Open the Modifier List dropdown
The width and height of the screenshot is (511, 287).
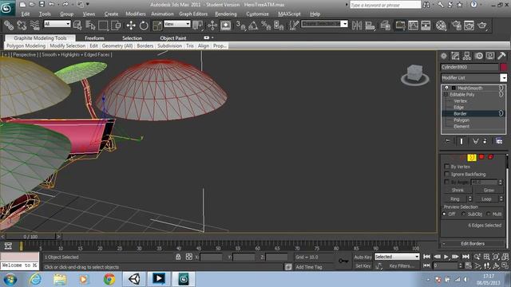click(503, 77)
